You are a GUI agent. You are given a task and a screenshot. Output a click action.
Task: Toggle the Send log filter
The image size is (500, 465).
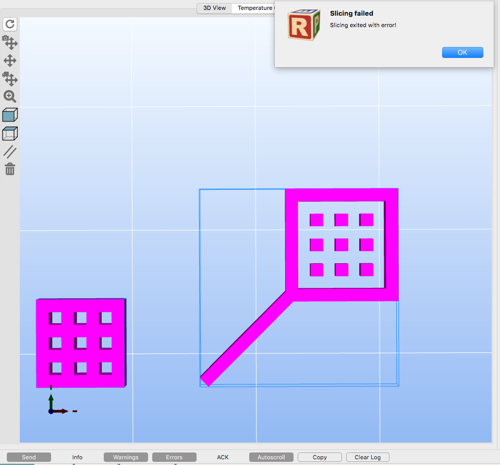click(29, 457)
